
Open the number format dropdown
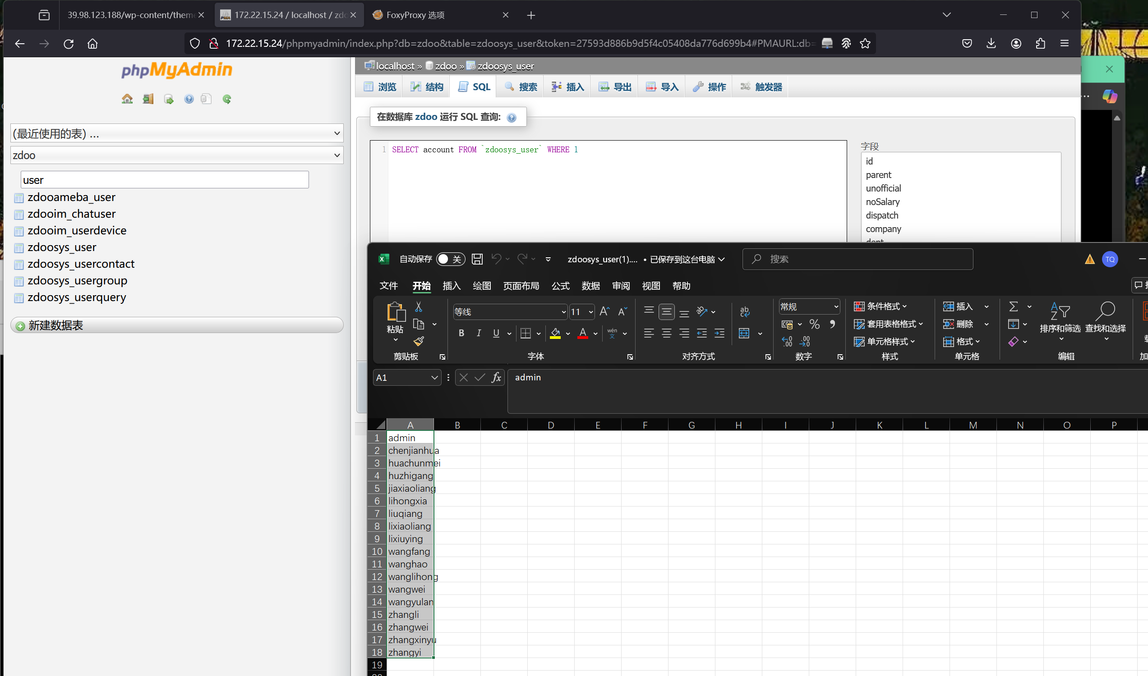click(x=836, y=306)
